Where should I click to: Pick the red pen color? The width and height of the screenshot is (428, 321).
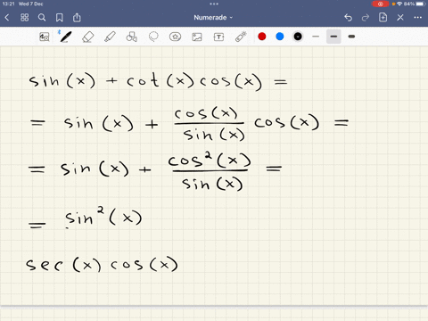coord(262,37)
